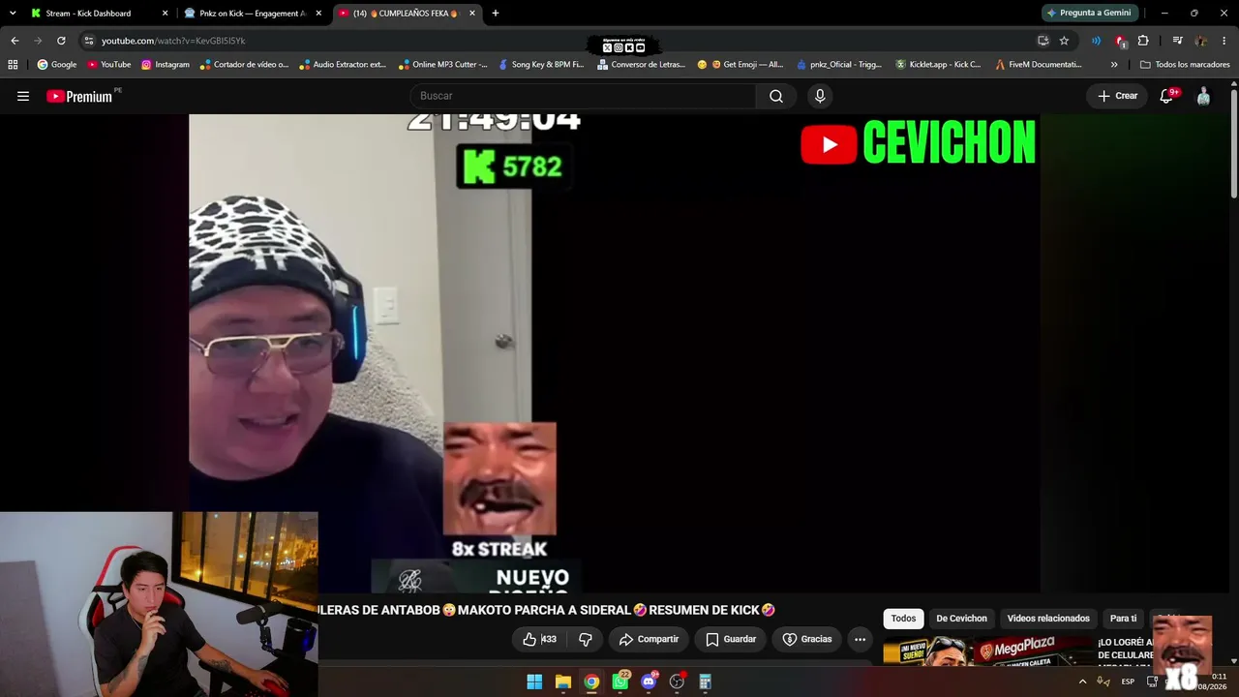Screen dimensions: 1239x697
Task: Open more actions (three dots) under video
Action: 860,639
